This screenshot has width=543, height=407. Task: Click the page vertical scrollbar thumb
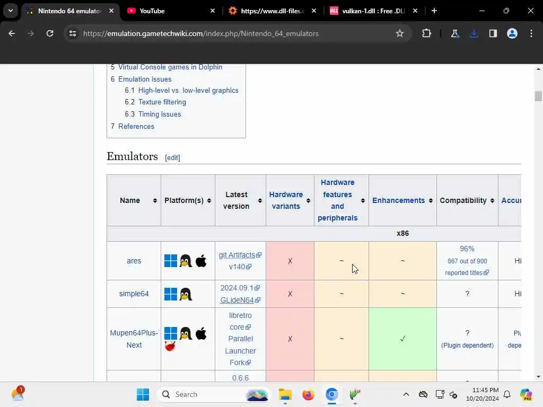coord(538,96)
